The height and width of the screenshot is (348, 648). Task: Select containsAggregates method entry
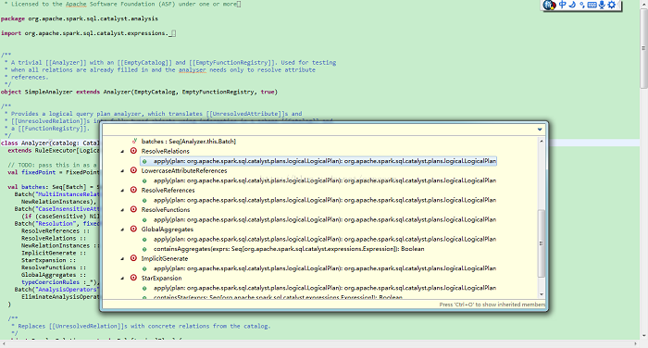289,249
